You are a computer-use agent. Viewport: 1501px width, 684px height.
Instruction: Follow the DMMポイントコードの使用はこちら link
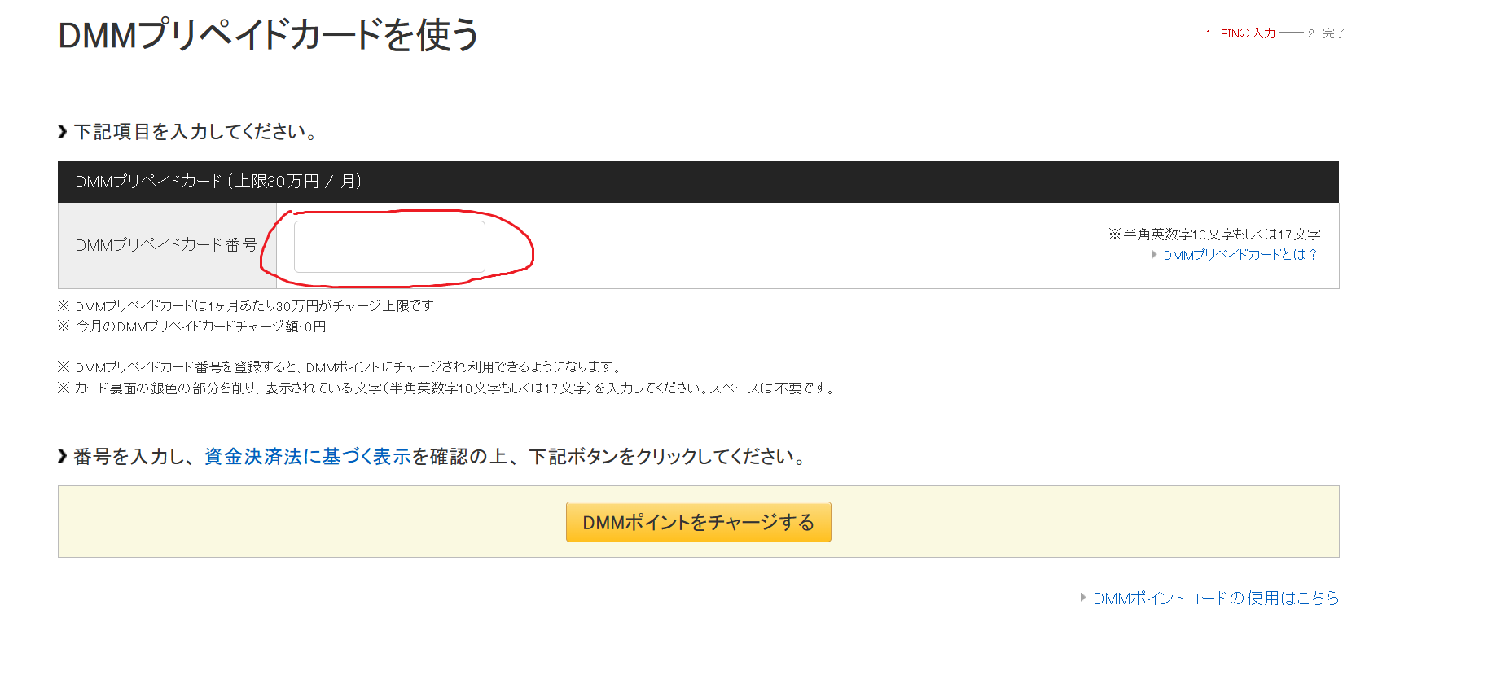click(x=1215, y=598)
